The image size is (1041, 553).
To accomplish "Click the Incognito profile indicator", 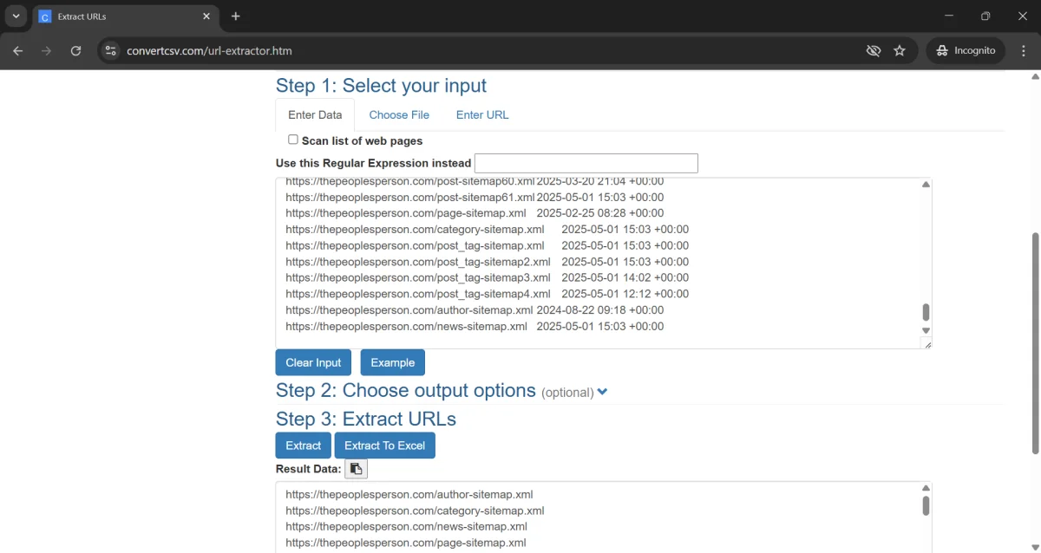I will tap(966, 51).
